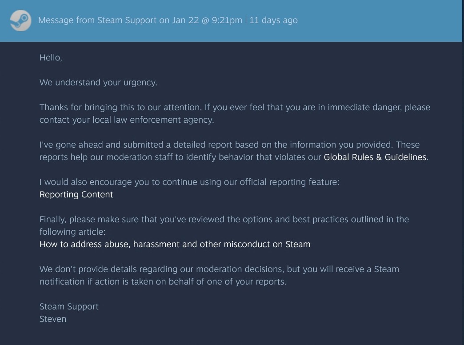Click the agent name "Steven"
The height and width of the screenshot is (345, 464).
[x=53, y=319]
